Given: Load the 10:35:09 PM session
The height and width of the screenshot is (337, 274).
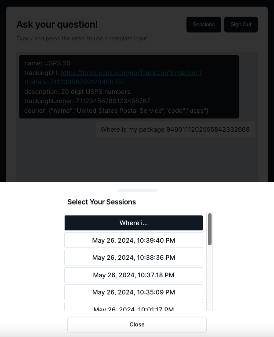Looking at the screenshot, I should (x=134, y=292).
